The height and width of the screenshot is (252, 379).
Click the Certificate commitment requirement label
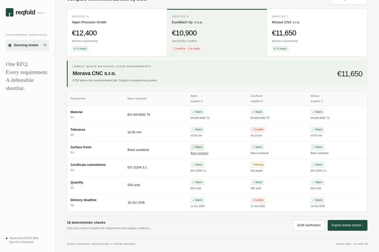tap(88, 165)
